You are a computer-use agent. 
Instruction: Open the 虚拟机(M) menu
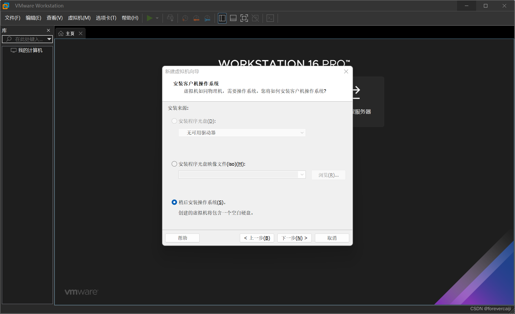tap(79, 18)
